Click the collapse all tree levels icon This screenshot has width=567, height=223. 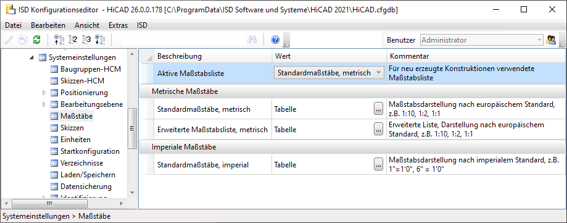59,40
